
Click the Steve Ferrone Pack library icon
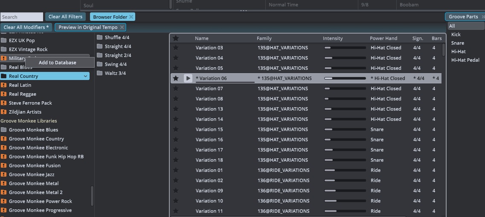coord(4,103)
